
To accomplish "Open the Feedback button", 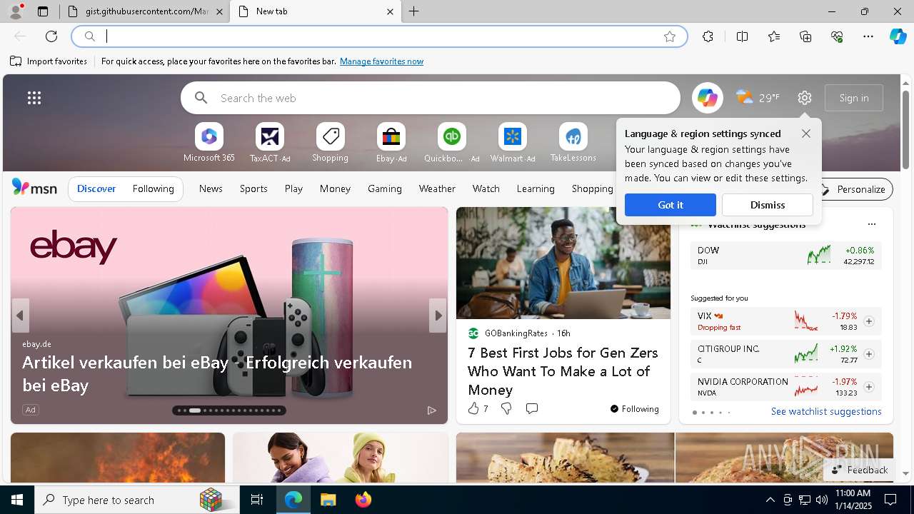I will tap(859, 470).
